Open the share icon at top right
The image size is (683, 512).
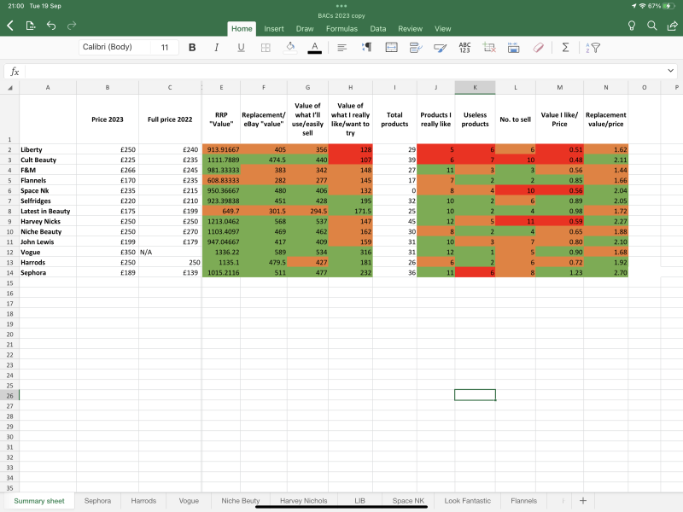click(672, 26)
